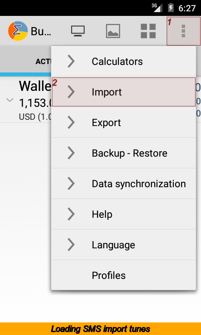The image size is (201, 335).
Task: Expand the Import submenu chevron
Action: (x=71, y=92)
